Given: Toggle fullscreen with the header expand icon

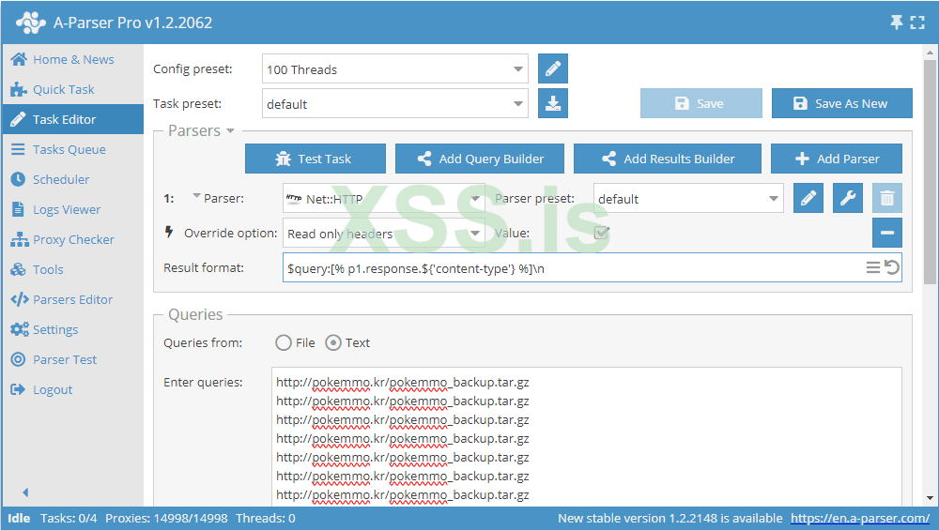Looking at the screenshot, I should (x=917, y=23).
